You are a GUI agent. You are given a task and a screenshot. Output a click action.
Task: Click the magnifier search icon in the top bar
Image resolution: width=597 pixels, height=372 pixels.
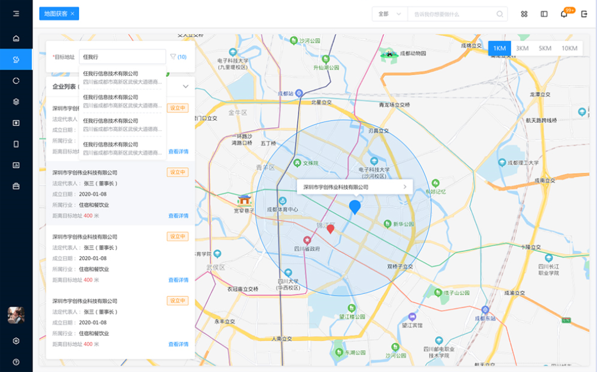point(499,14)
